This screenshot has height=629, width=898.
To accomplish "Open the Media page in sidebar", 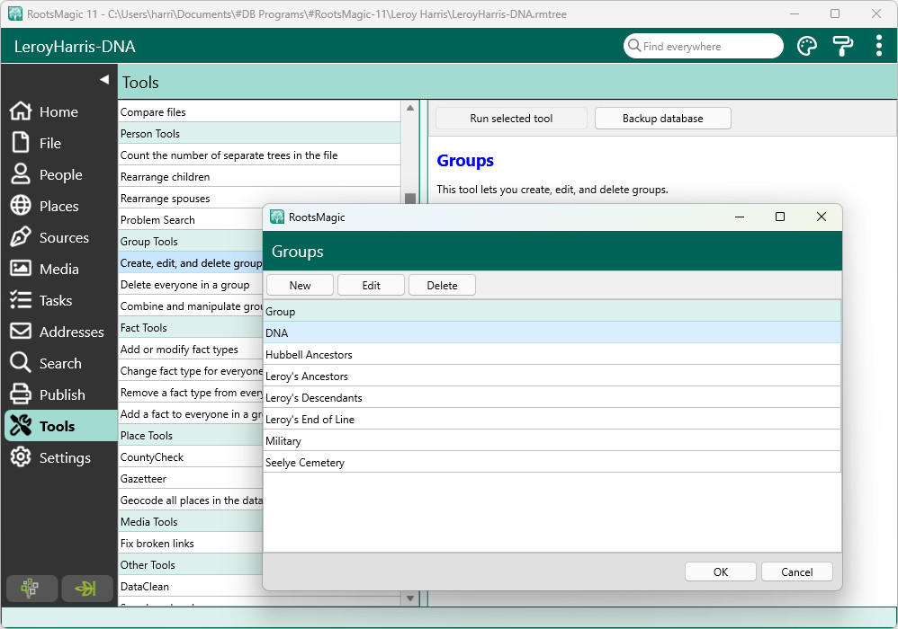I will click(x=59, y=269).
